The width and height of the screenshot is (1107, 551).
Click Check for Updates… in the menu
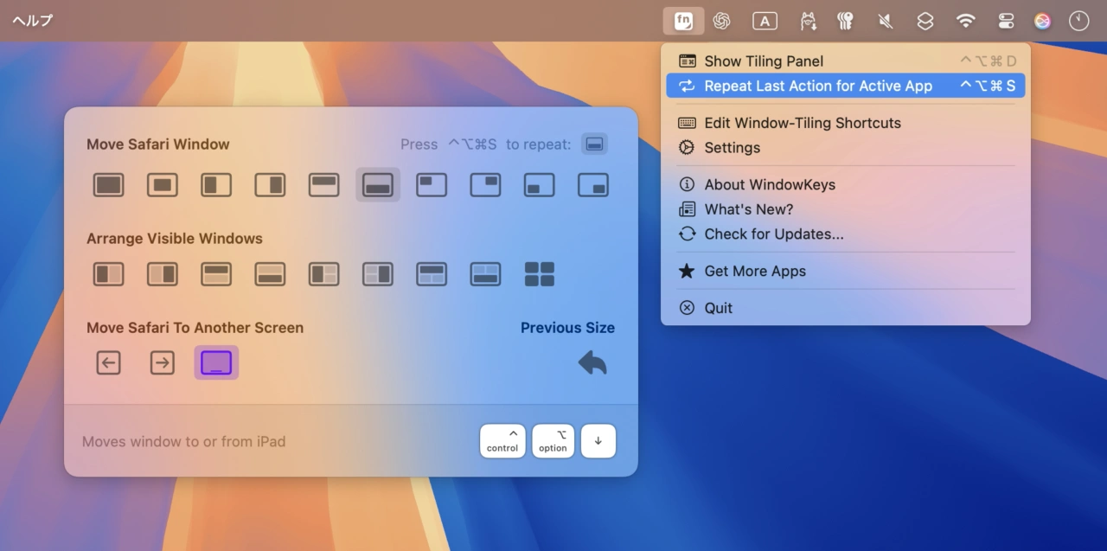click(x=773, y=234)
